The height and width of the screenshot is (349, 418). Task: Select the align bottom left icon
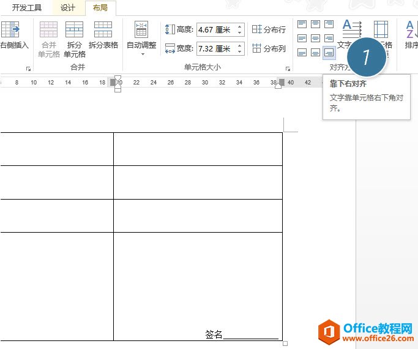click(x=302, y=53)
